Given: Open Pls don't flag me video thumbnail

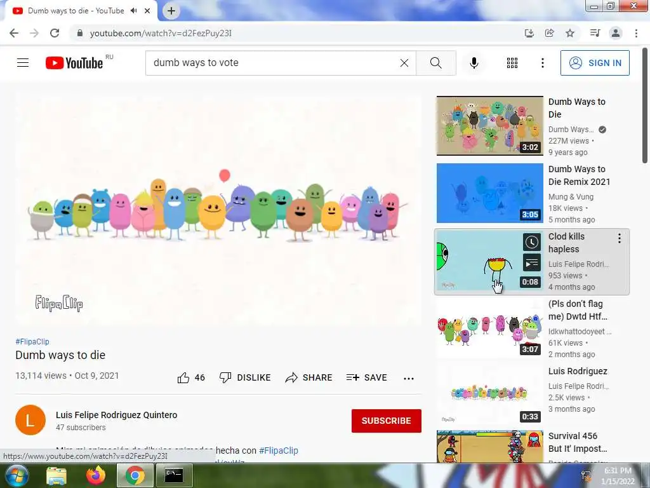Looking at the screenshot, I should click(489, 328).
